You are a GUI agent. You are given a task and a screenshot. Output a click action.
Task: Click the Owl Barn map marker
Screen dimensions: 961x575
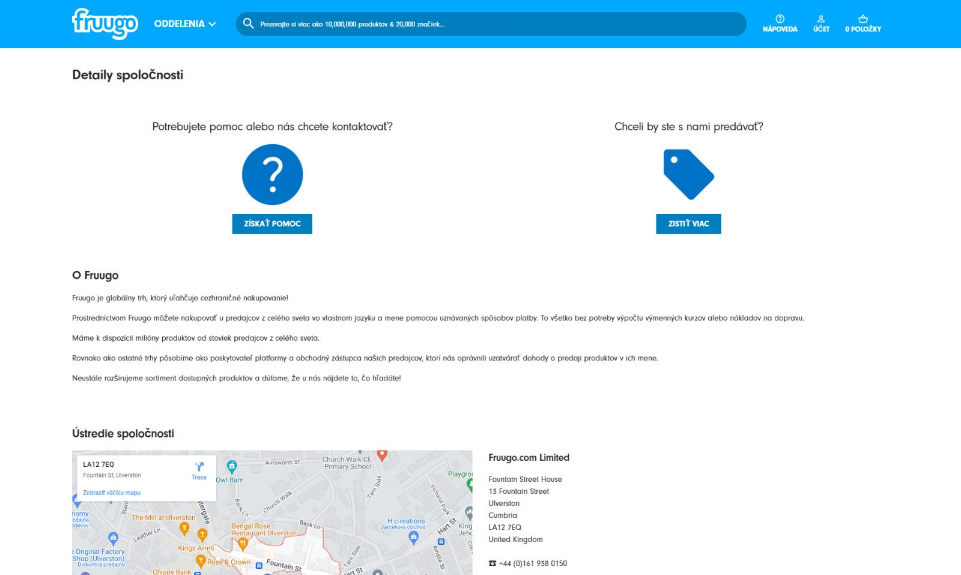click(x=232, y=467)
